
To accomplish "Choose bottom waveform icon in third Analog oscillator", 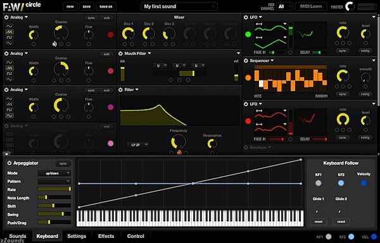I will [x=9, y=116].
